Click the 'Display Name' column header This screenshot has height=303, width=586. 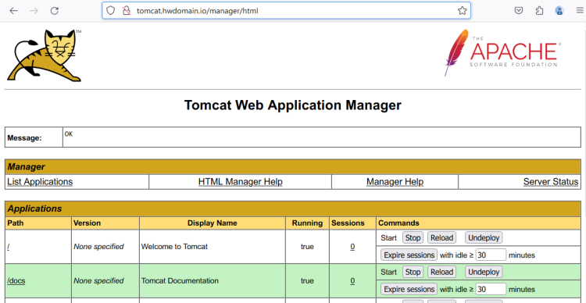pos(213,223)
